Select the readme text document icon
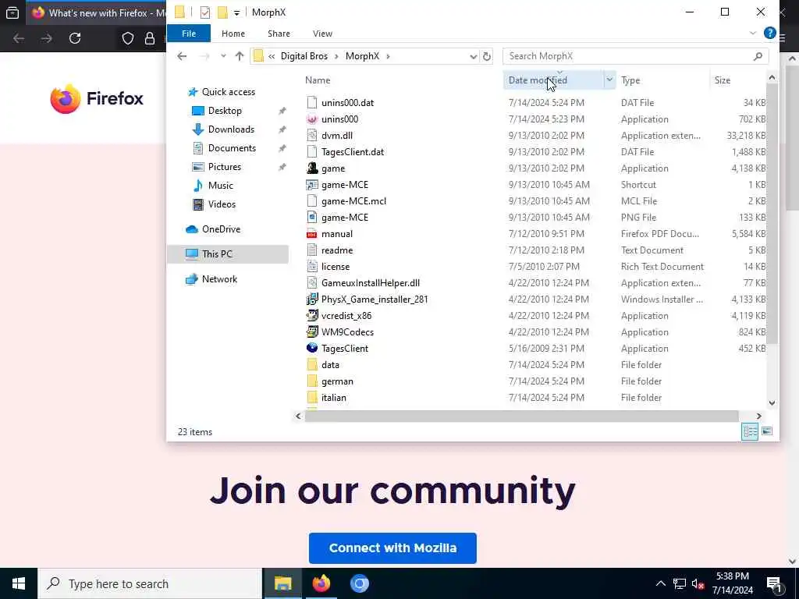 click(x=312, y=250)
